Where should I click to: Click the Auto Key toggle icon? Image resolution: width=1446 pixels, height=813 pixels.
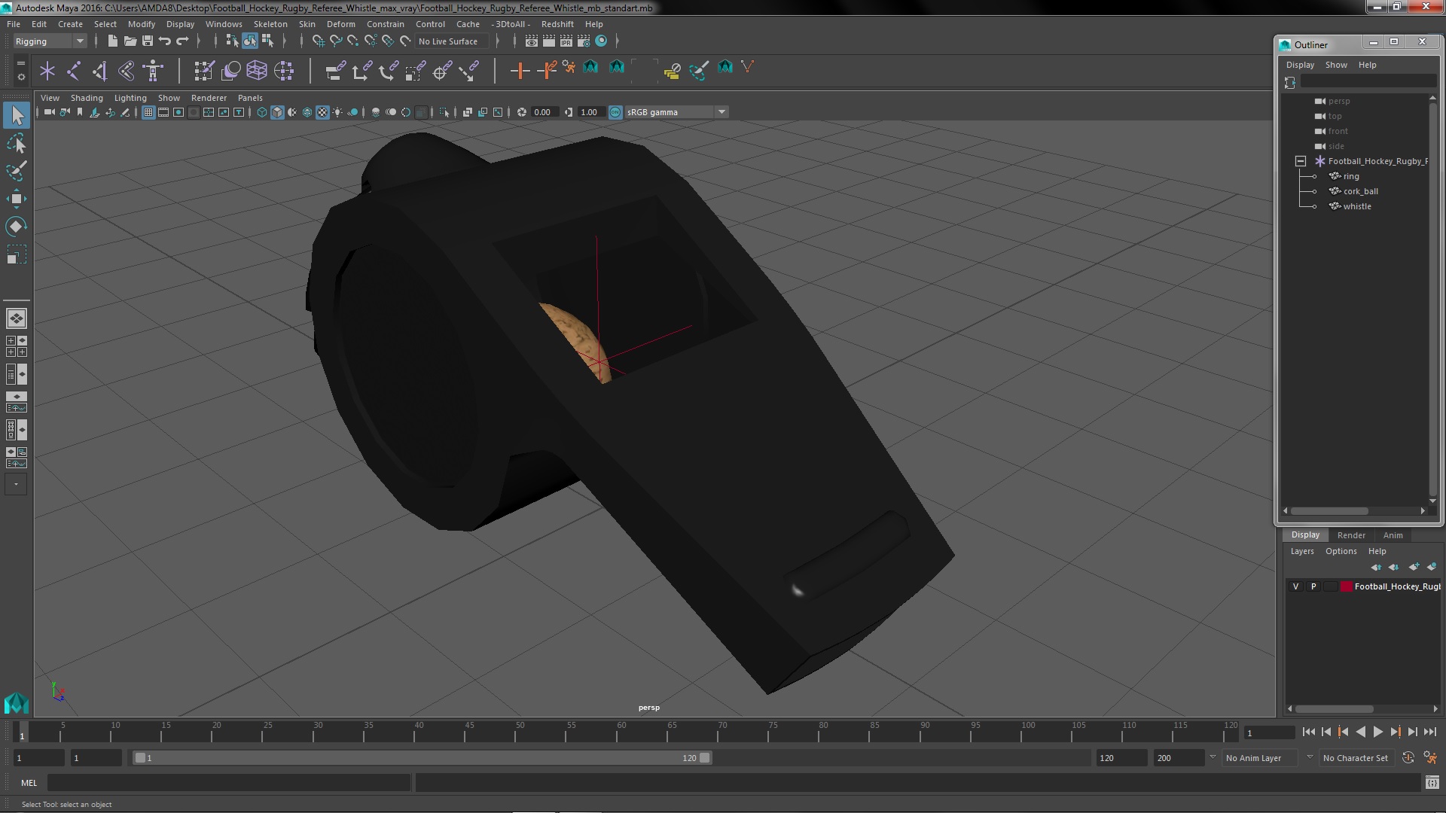point(1408,758)
